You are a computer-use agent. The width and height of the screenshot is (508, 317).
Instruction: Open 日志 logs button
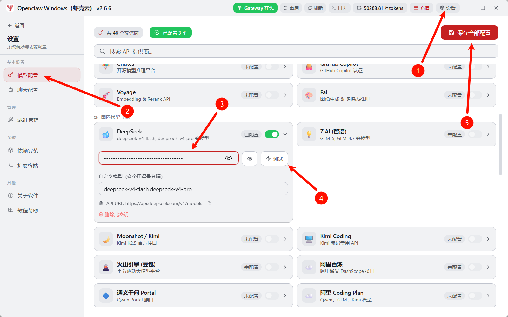(339, 8)
